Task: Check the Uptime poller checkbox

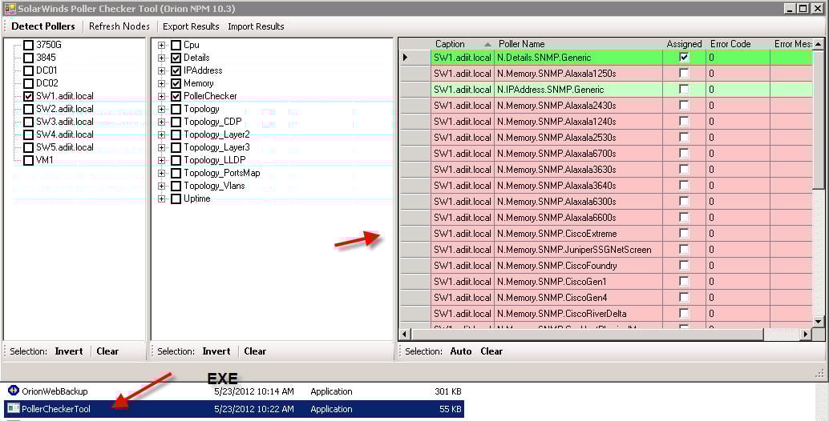Action: (x=176, y=198)
